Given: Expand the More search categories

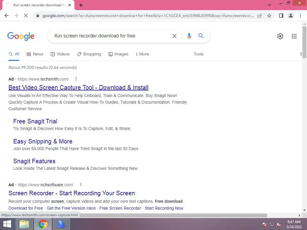Looking at the screenshot, I should 142,54.
